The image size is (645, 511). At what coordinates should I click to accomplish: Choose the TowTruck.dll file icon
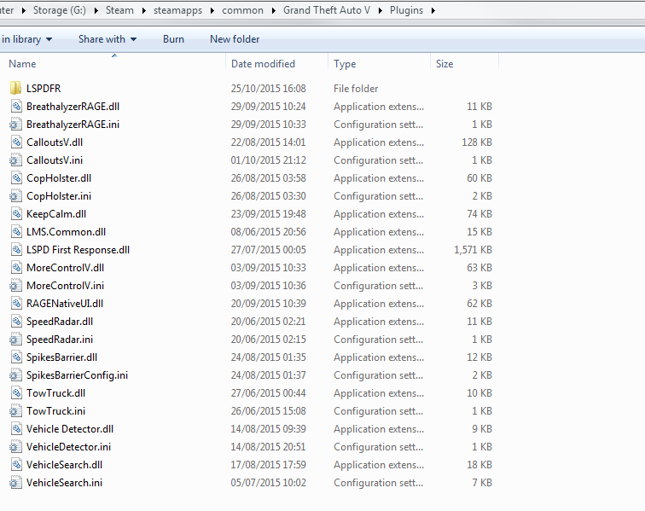click(15, 392)
